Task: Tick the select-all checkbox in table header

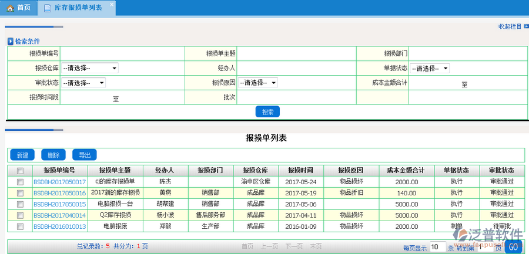Action: pyautogui.click(x=21, y=171)
